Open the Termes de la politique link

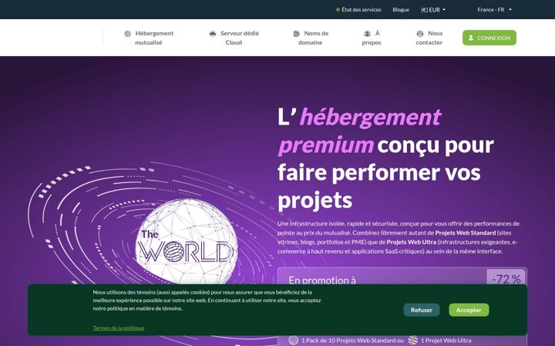[x=119, y=328]
